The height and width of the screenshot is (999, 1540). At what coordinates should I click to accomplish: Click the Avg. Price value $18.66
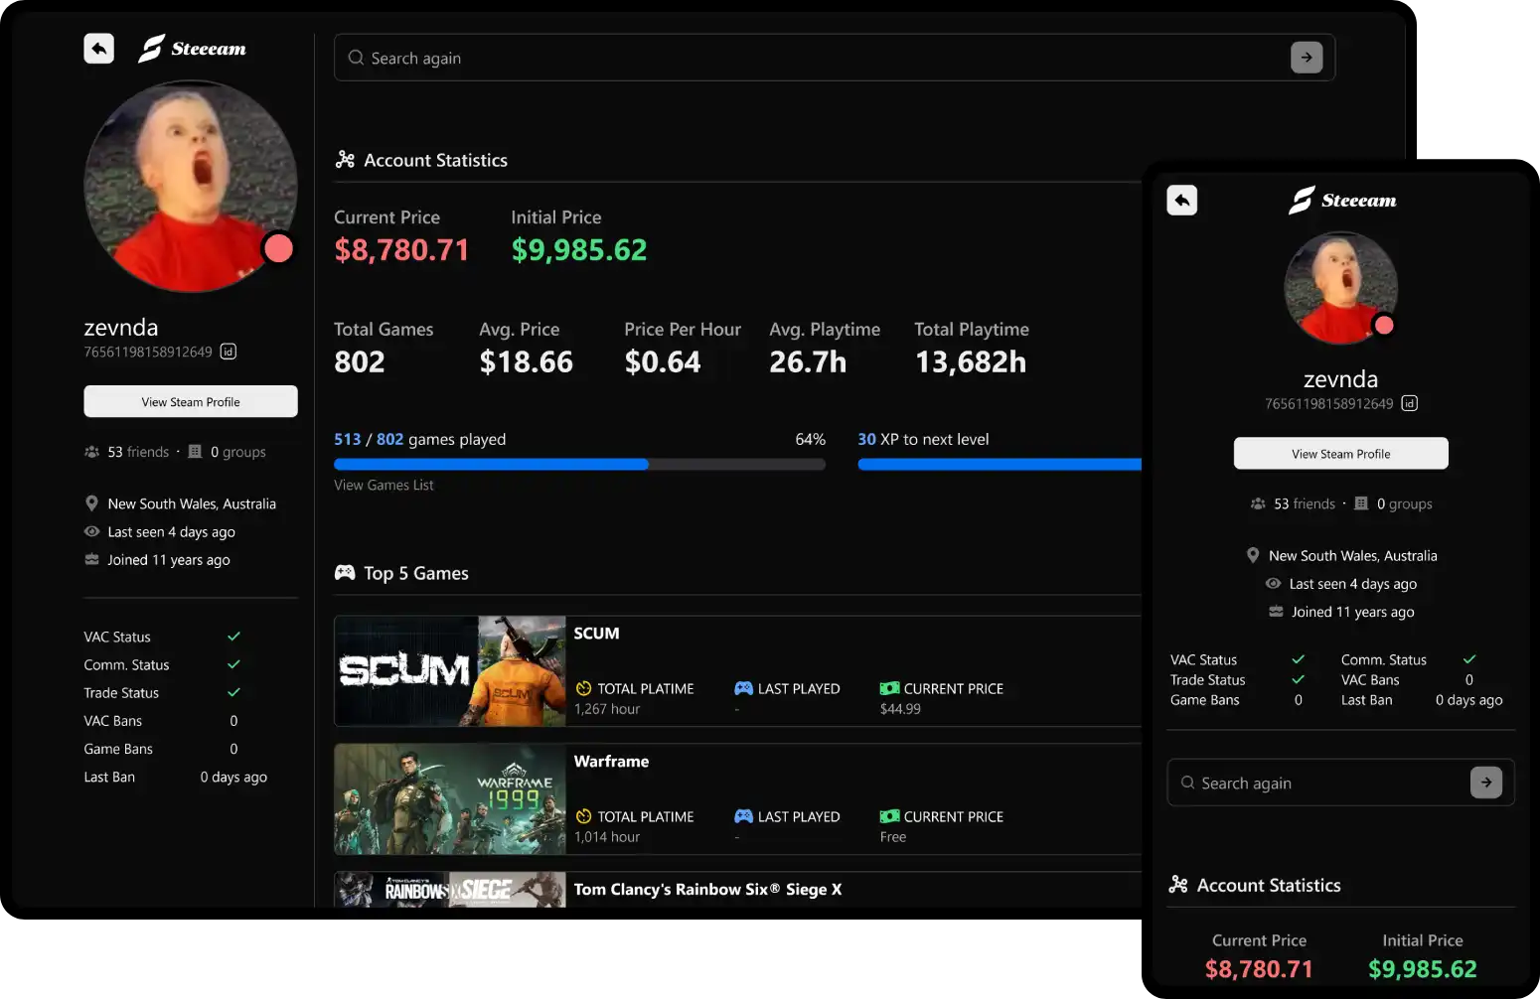pyautogui.click(x=527, y=362)
